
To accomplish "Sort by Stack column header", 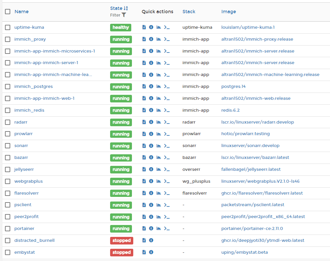I will (189, 12).
